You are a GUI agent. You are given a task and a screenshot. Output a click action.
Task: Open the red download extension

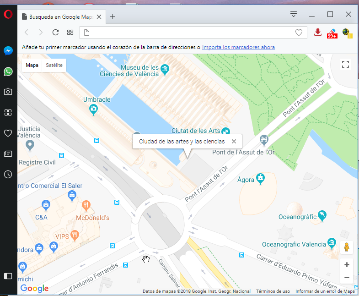coord(318,33)
